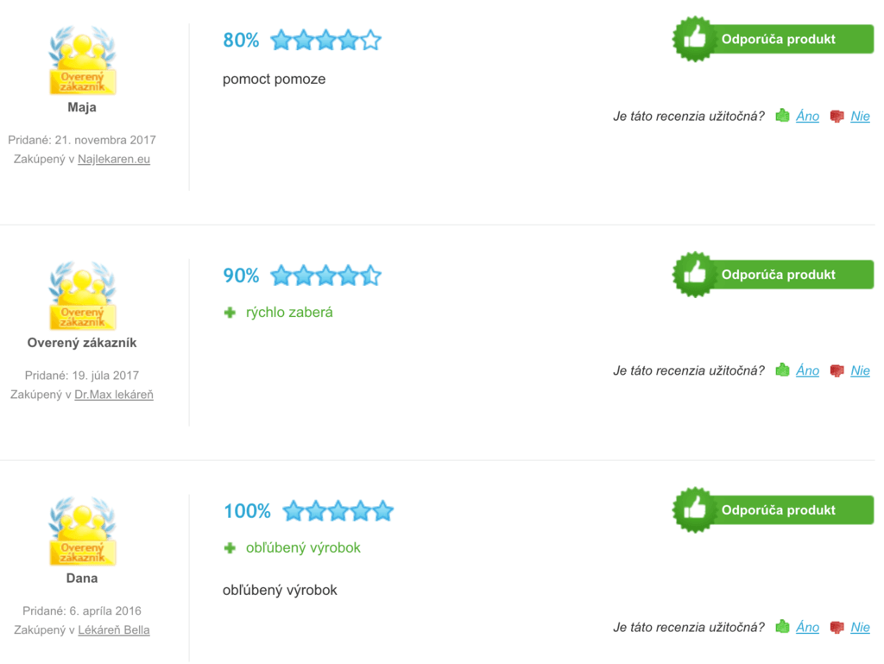
Task: Vote Nie on Dana's review
Action: tap(861, 627)
